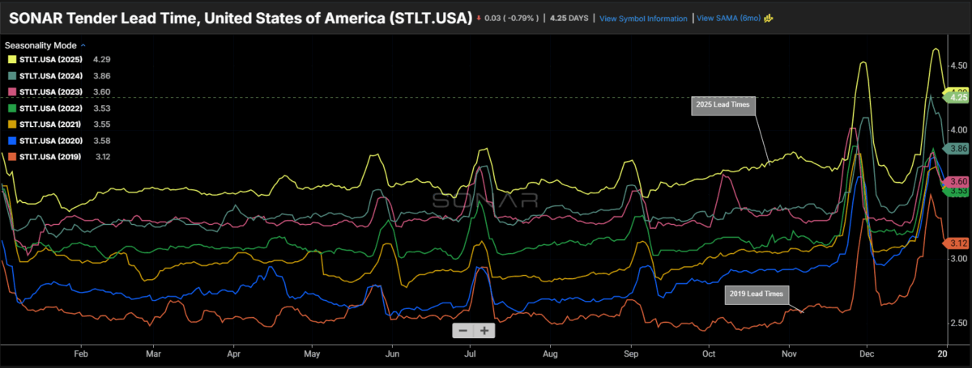Click the 4.50 y-axis label
The image size is (972, 368).
tap(959, 66)
